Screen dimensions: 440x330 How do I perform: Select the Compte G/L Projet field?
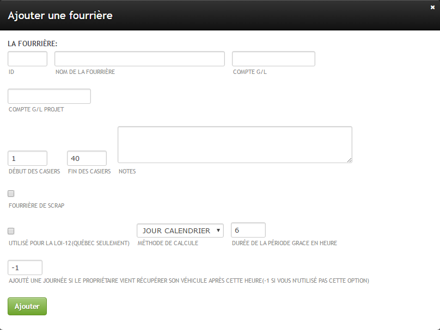pyautogui.click(x=49, y=96)
